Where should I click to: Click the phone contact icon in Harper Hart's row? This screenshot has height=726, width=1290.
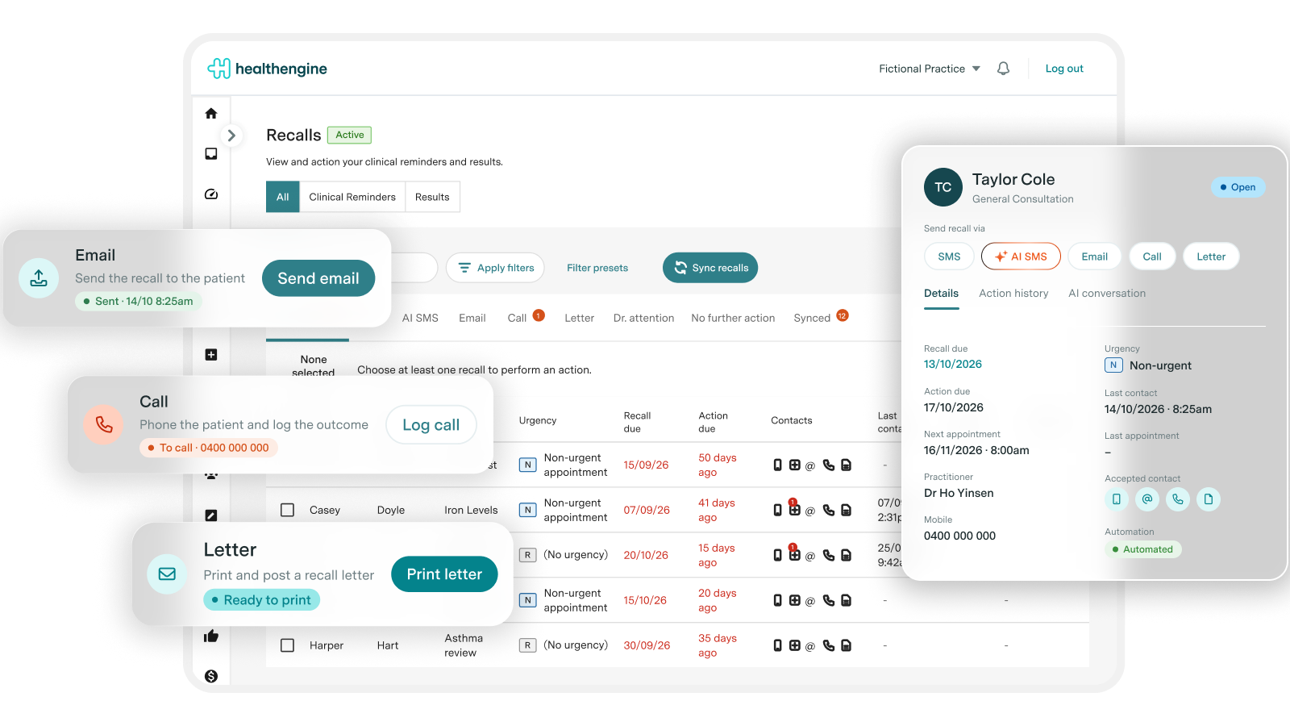click(x=829, y=646)
